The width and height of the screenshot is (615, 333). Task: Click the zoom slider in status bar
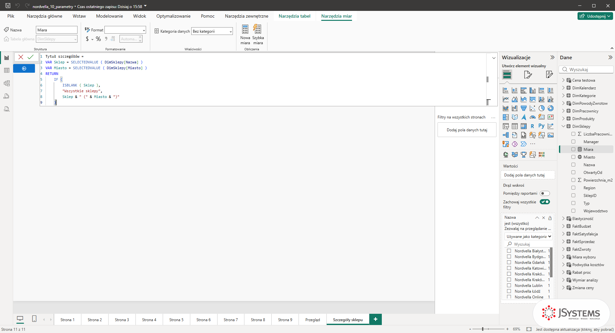pyautogui.click(x=488, y=329)
